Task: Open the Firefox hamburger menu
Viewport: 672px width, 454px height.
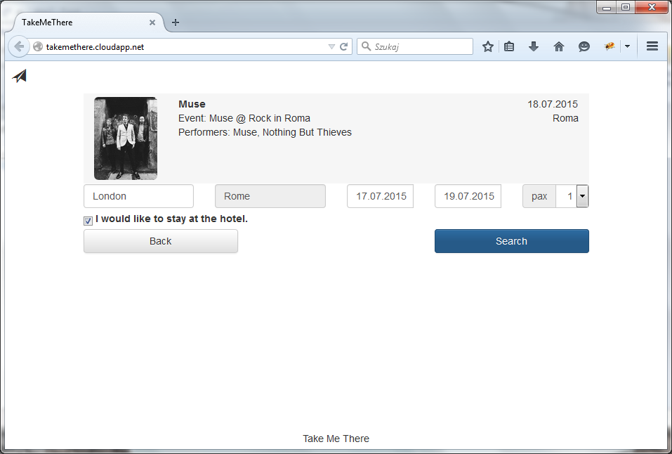Action: (652, 46)
